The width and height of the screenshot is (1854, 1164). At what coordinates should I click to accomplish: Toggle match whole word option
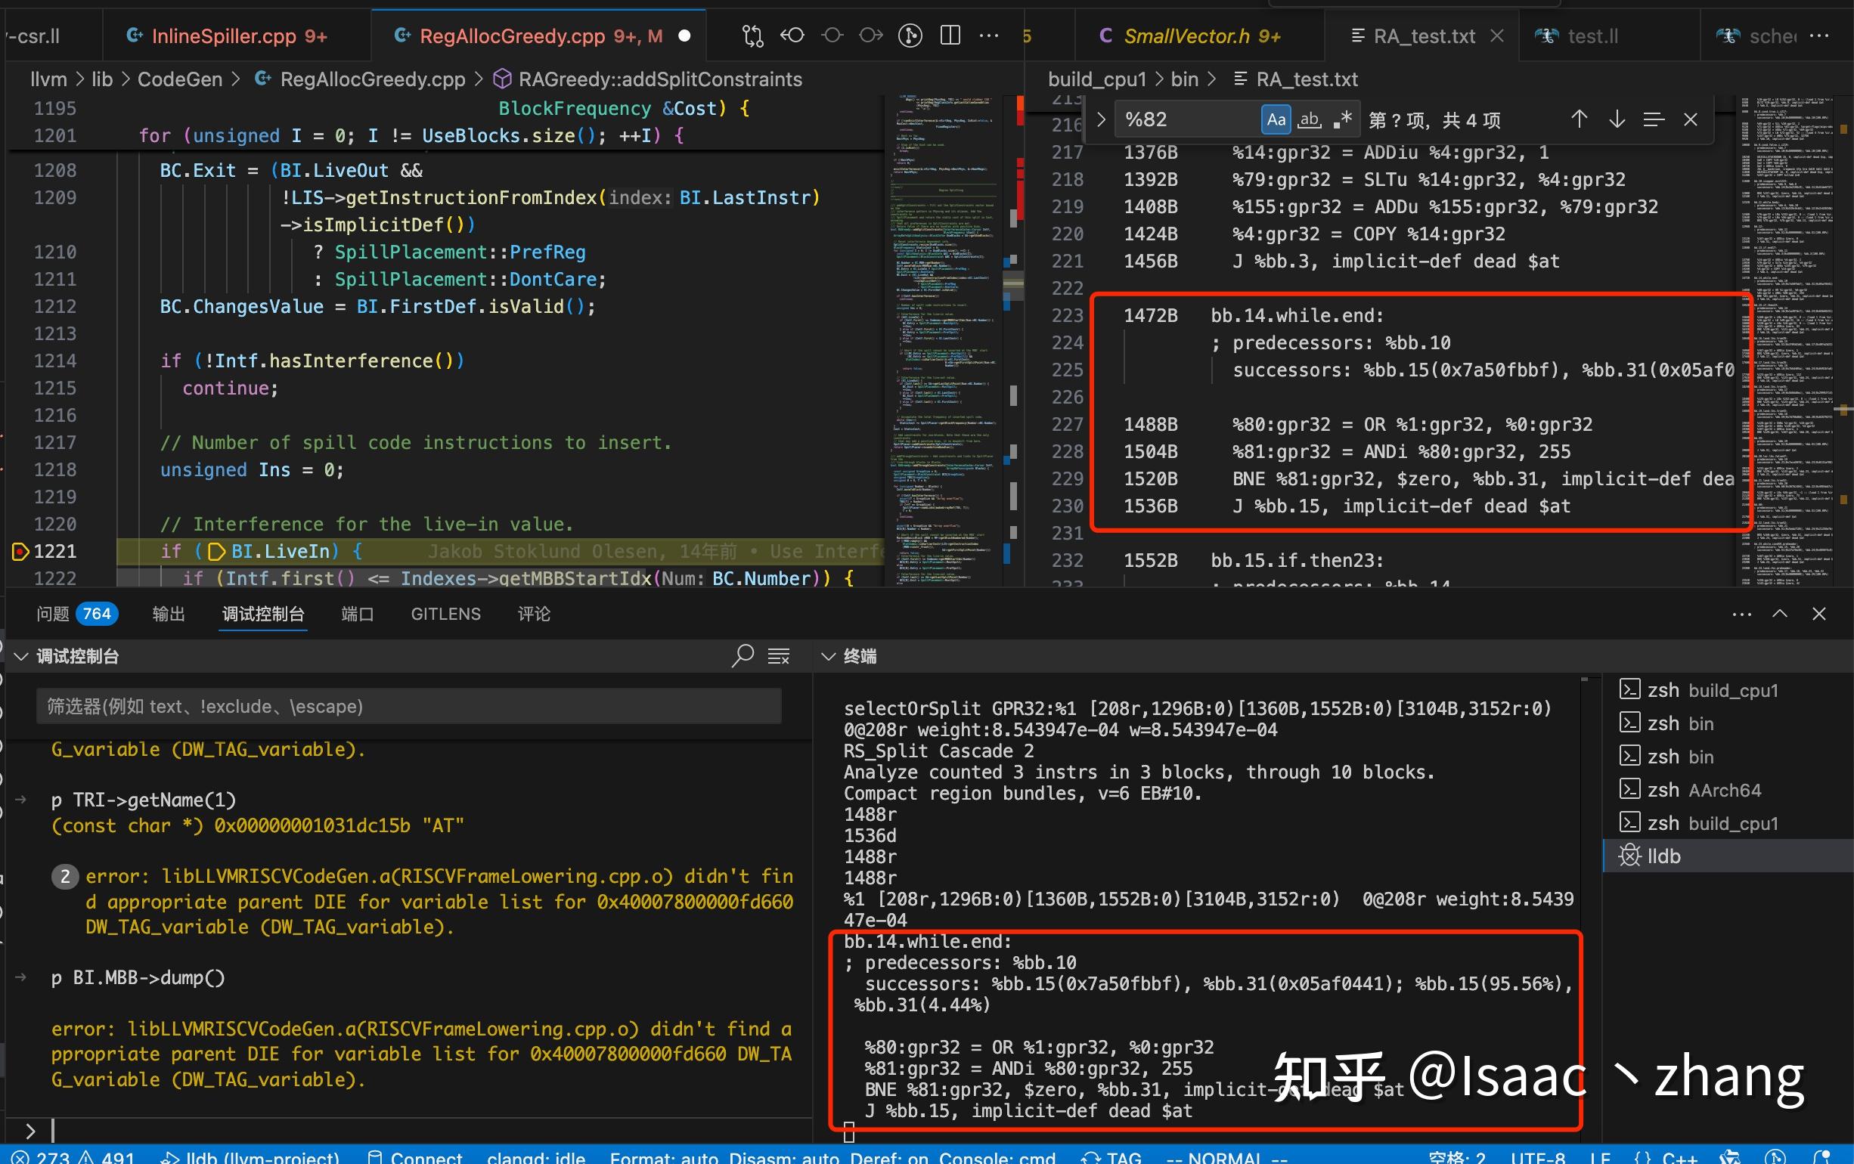coord(1309,119)
